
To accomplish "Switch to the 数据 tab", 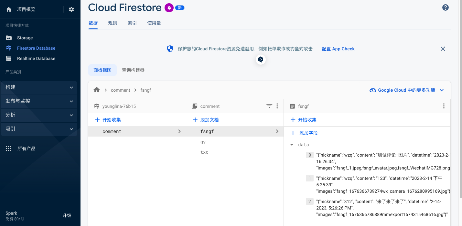I will point(93,23).
